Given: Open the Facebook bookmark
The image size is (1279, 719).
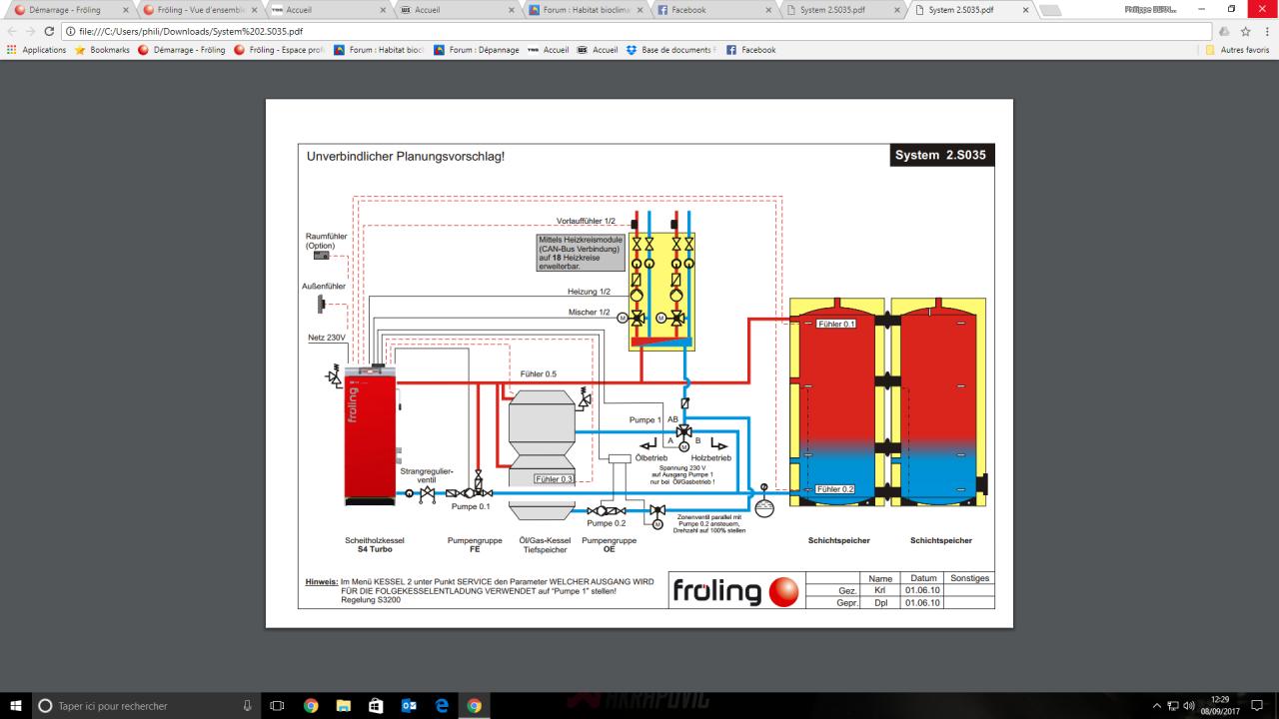Looking at the screenshot, I should tap(750, 50).
